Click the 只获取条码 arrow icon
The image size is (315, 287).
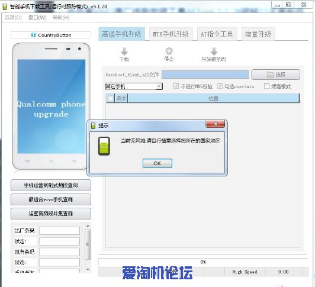(214, 51)
